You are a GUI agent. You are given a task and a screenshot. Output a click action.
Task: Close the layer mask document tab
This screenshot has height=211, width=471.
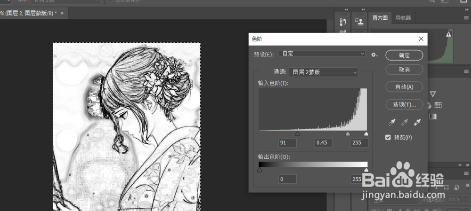click(62, 13)
